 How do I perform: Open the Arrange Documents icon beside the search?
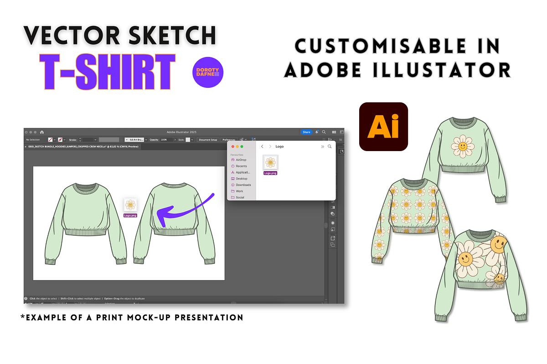click(x=334, y=132)
